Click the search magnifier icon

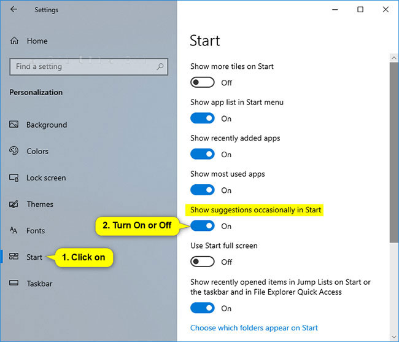160,67
